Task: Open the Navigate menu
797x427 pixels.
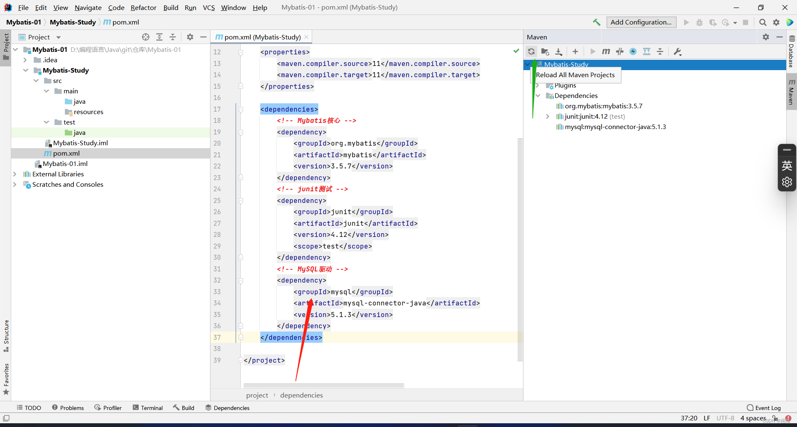Action: (x=88, y=7)
